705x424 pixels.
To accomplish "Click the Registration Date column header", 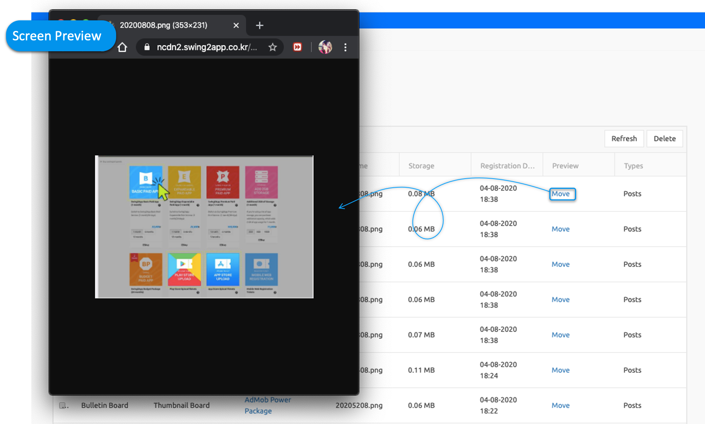I will pyautogui.click(x=507, y=166).
